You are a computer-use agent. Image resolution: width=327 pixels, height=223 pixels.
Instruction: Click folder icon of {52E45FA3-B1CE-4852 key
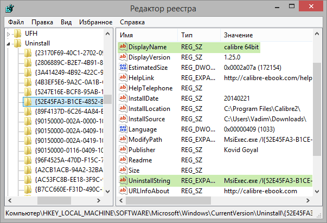point(28,102)
